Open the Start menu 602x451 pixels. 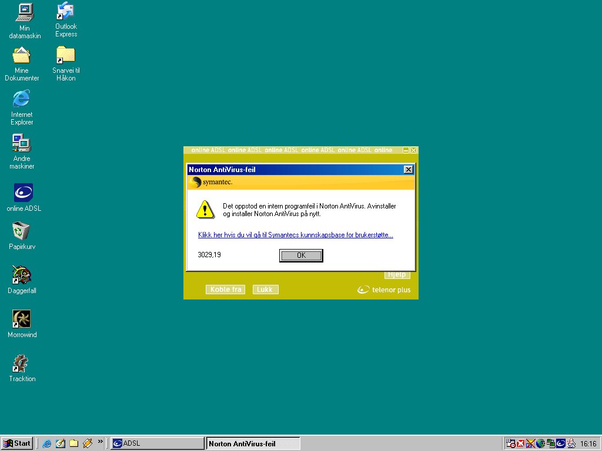tap(17, 443)
